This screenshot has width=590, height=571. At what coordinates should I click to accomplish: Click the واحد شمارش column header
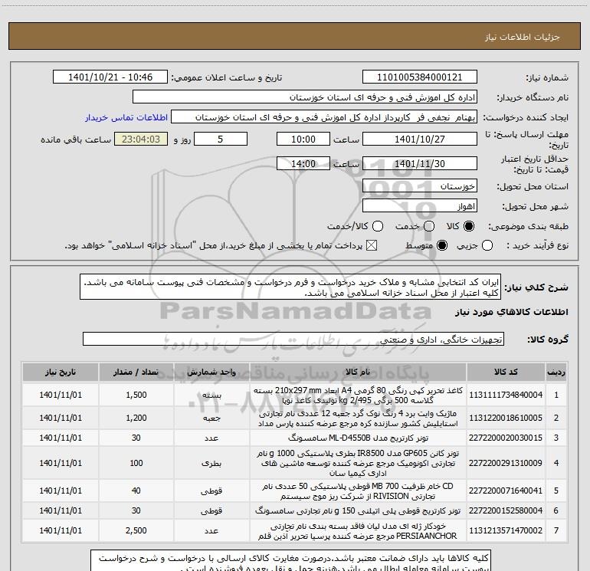[211, 372]
